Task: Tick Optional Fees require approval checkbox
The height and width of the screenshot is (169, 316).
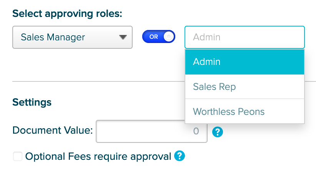Action: (x=18, y=156)
